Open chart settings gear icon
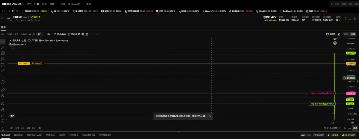The height and width of the screenshot is (139, 359). pyautogui.click(x=87, y=34)
